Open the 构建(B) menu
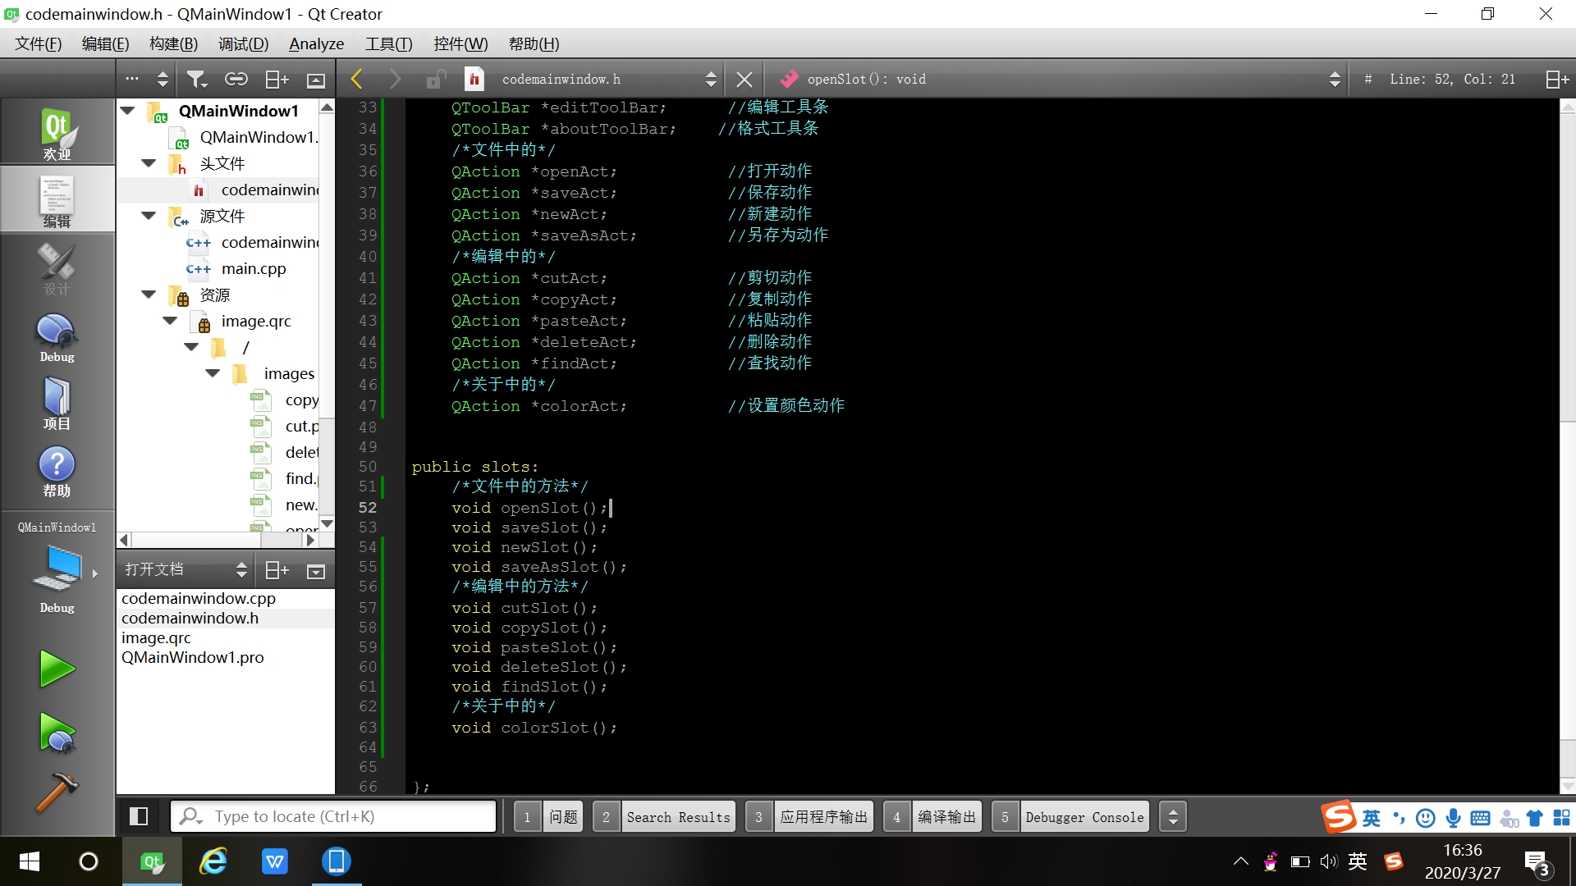 pos(172,43)
